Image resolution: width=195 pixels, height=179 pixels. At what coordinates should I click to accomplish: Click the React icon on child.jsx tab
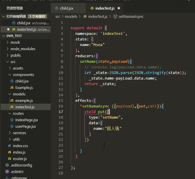pos(56,8)
